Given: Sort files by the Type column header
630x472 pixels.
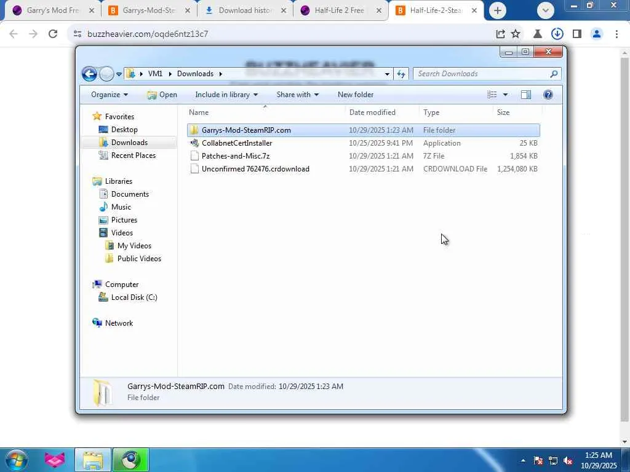Looking at the screenshot, I should (x=456, y=112).
